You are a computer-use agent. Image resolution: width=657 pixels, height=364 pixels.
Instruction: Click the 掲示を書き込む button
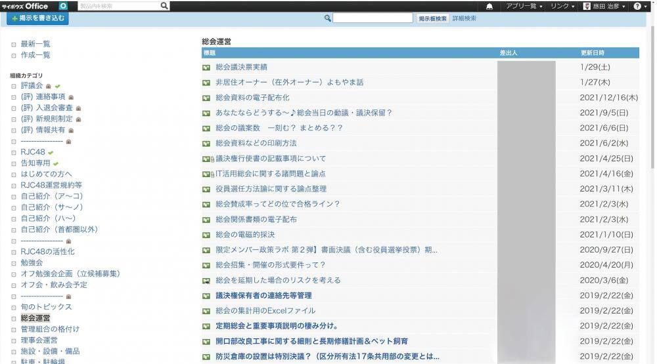pos(37,18)
